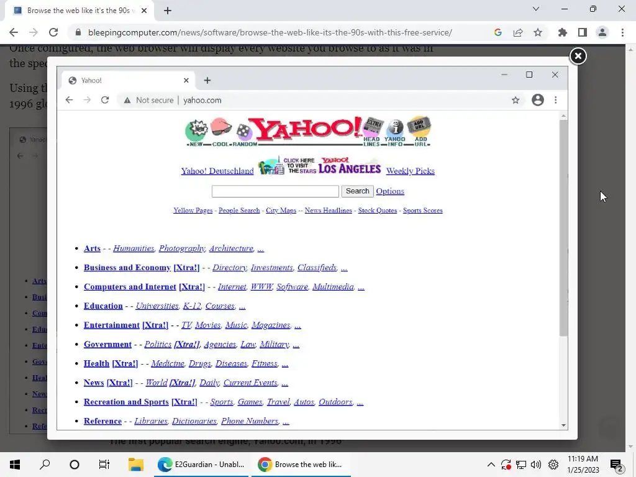636x477 pixels.
Task: Open Recreation and Sports category
Action: pos(126,402)
